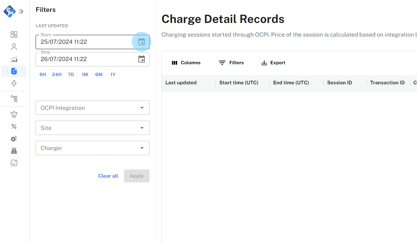Open the dashboard grid icon in sidebar
417x243 pixels.
click(14, 34)
